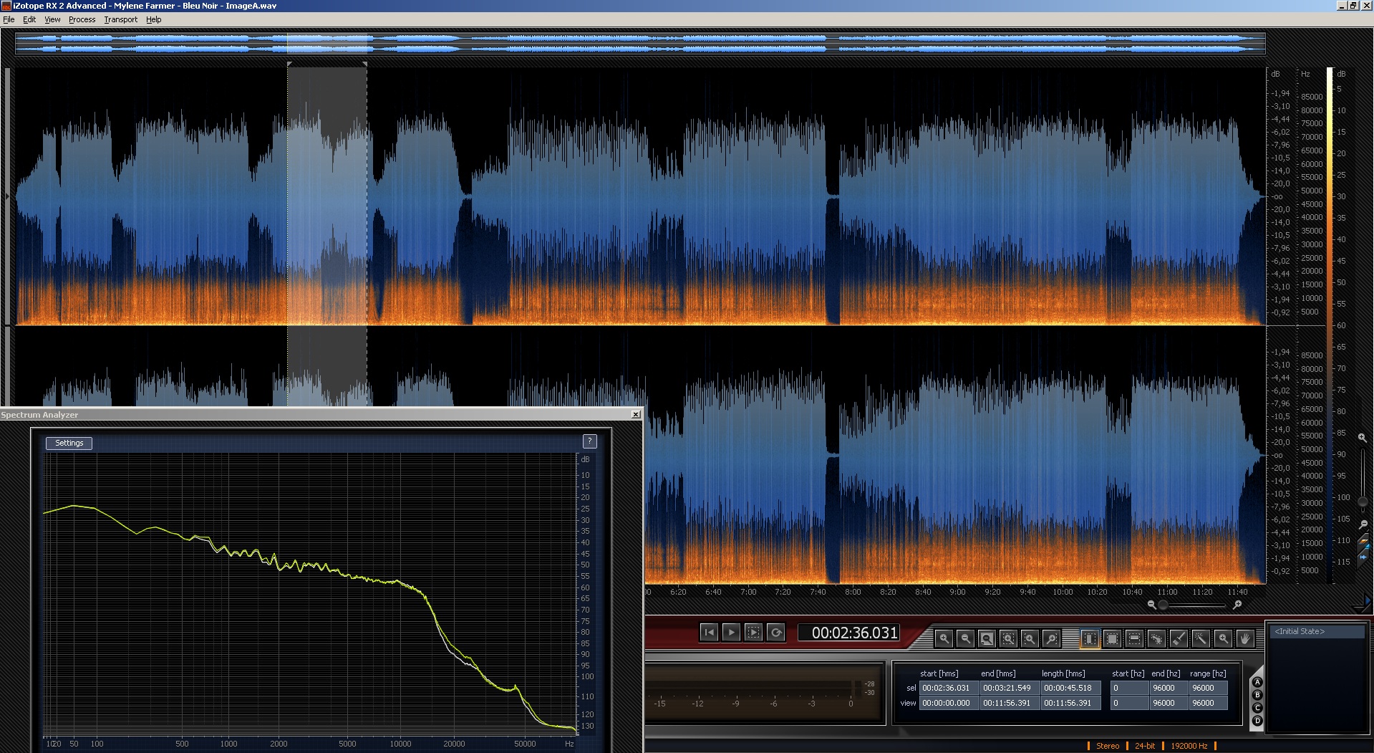Select the frequency band selection tool

[1134, 638]
